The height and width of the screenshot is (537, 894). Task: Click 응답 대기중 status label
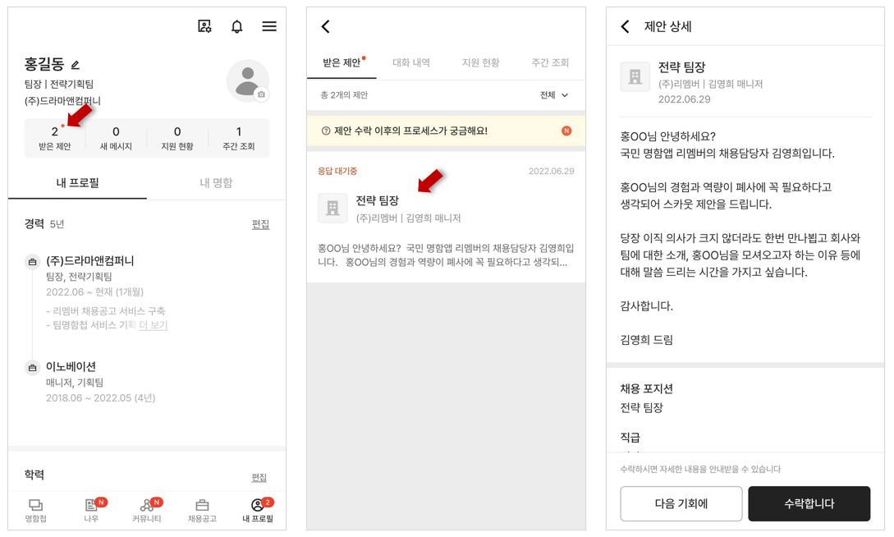coord(337,171)
